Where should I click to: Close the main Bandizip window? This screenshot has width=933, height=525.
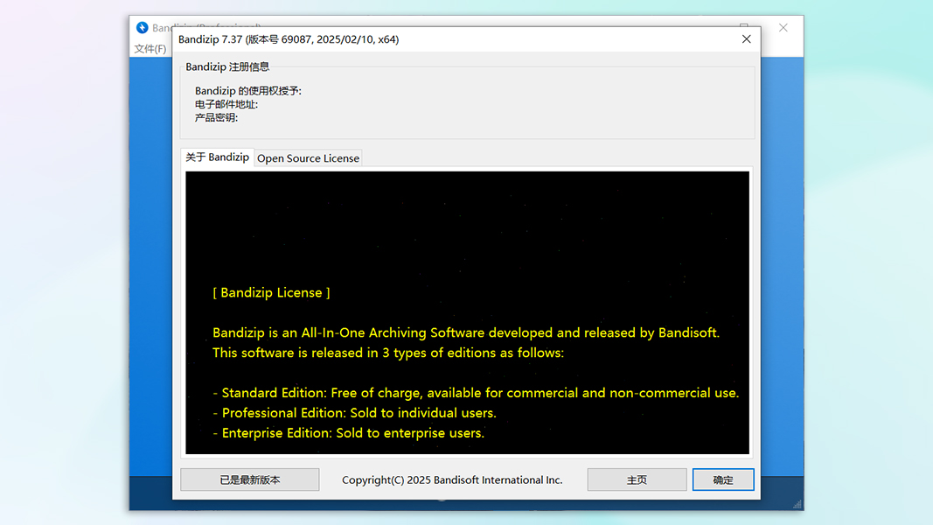coord(783,28)
